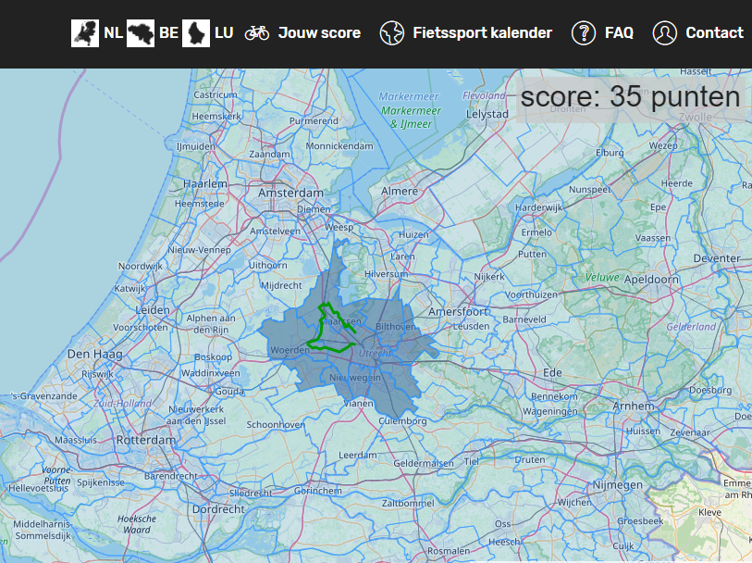This screenshot has height=563, width=752.
Task: Click the score: 35 punten display
Action: [630, 95]
